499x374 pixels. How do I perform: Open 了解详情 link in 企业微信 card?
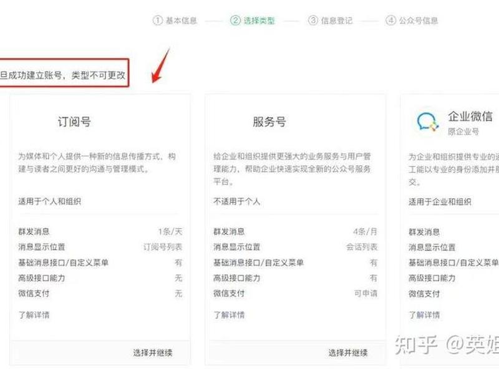pos(424,315)
